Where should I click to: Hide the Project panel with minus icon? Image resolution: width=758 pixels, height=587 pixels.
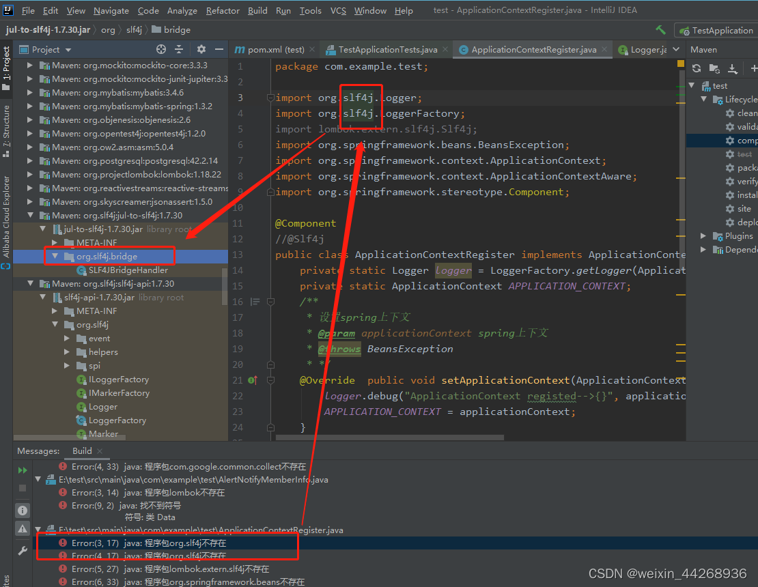219,49
